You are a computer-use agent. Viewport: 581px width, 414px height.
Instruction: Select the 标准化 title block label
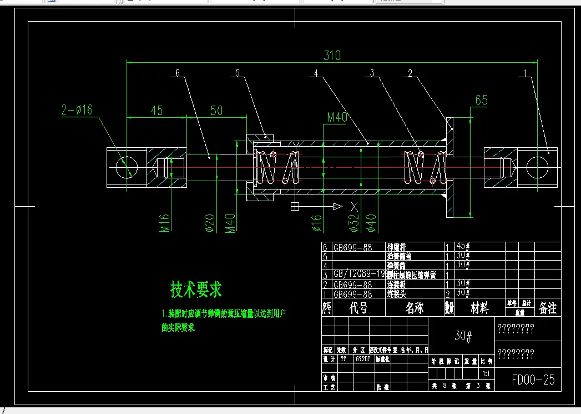pos(383,359)
